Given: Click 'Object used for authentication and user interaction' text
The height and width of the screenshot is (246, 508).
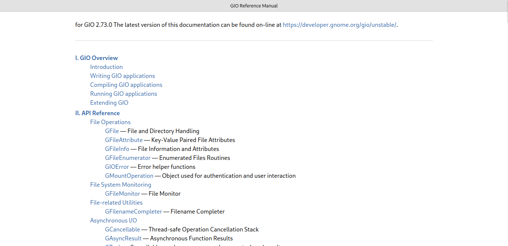Looking at the screenshot, I should [x=229, y=176].
